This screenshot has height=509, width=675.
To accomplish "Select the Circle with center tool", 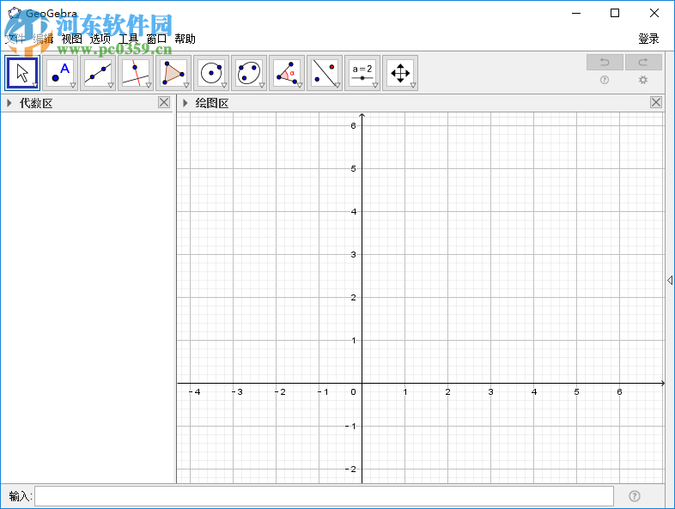I will [211, 73].
